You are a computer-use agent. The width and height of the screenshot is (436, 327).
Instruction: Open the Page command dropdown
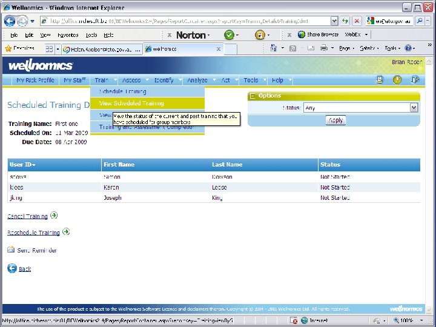coord(346,48)
